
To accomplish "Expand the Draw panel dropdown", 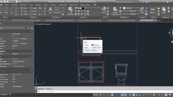I will (x=5, y=17).
